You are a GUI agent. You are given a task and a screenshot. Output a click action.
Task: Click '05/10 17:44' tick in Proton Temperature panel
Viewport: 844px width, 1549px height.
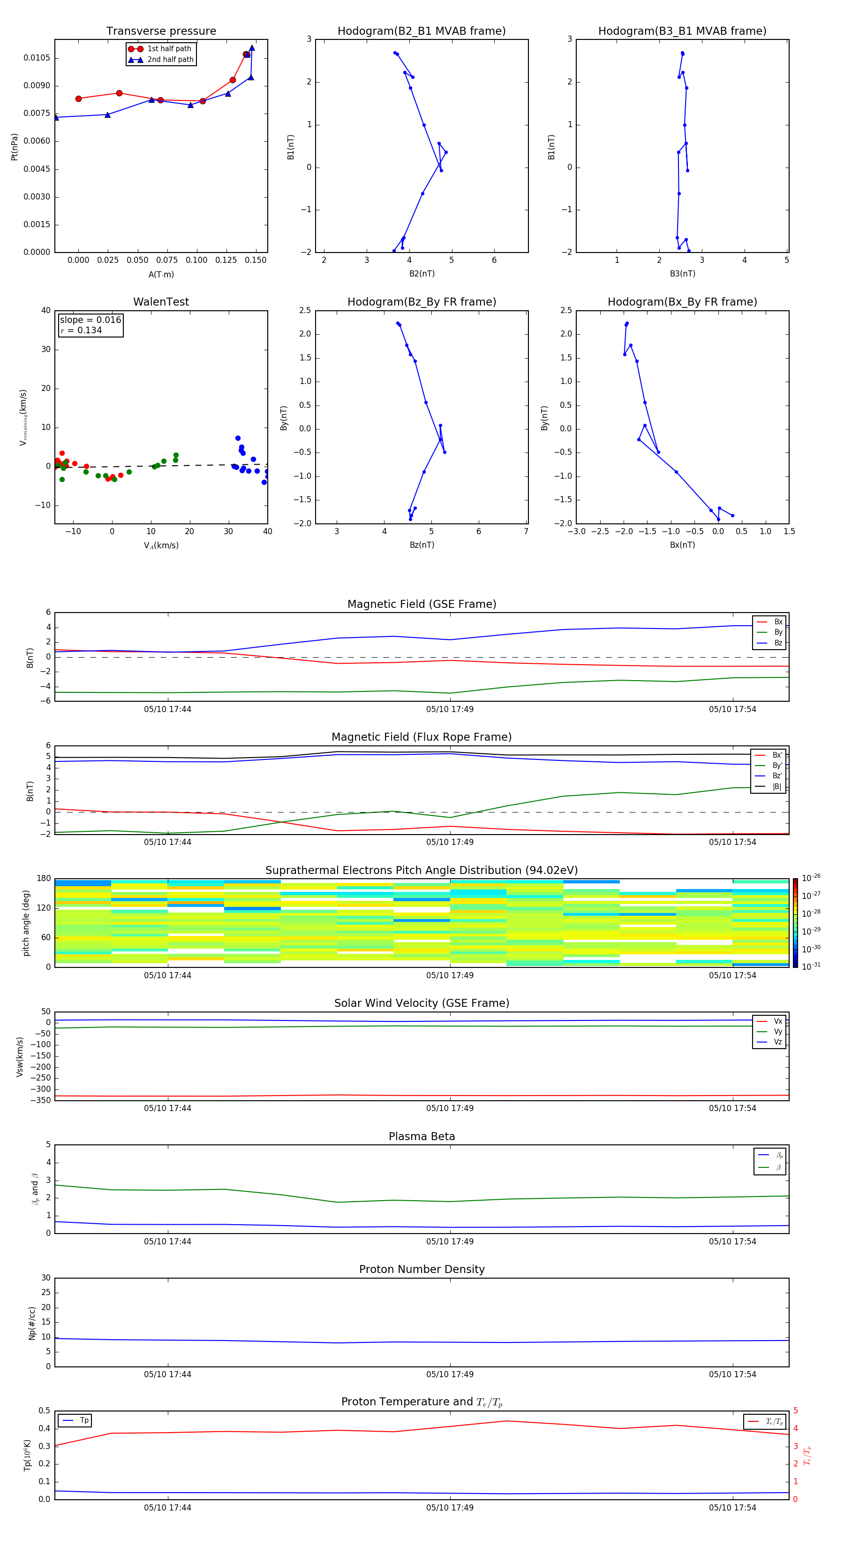click(x=167, y=1508)
